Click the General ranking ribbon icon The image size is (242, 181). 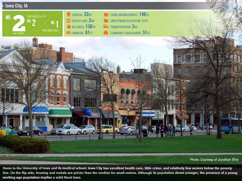tap(68, 14)
